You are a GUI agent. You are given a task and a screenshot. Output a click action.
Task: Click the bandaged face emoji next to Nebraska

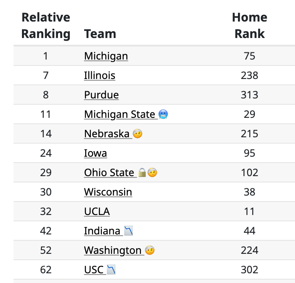(x=137, y=133)
